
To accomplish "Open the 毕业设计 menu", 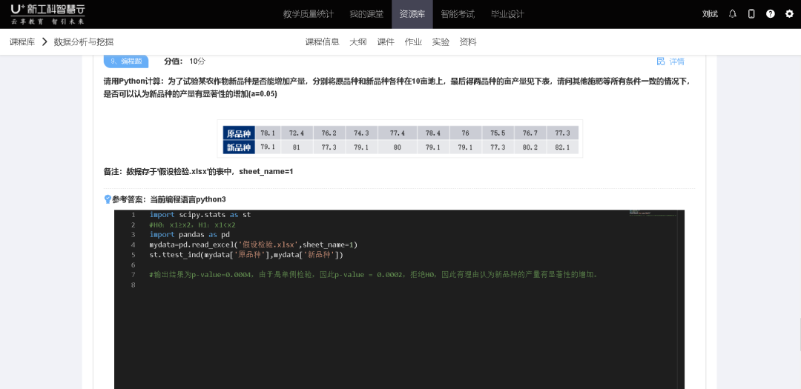I will tap(507, 14).
